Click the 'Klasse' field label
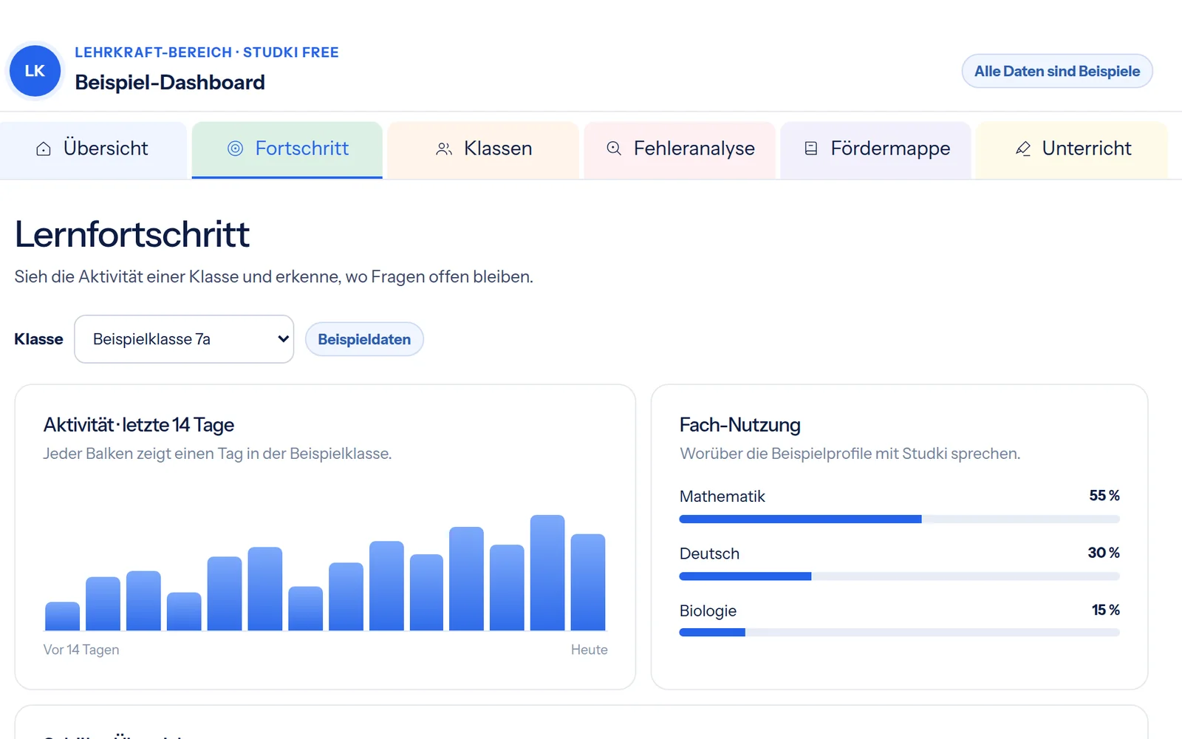The width and height of the screenshot is (1182, 739). [38, 339]
